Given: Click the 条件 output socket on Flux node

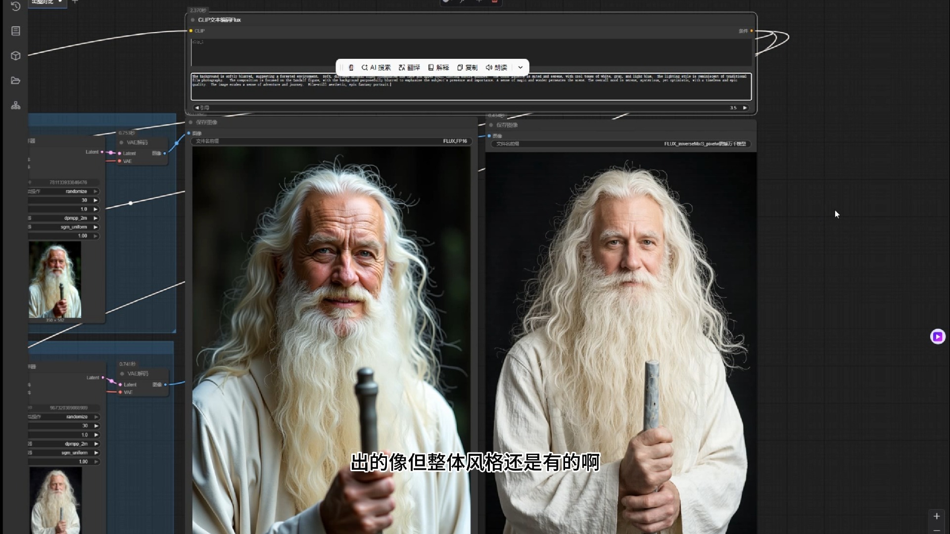Looking at the screenshot, I should coord(751,31).
